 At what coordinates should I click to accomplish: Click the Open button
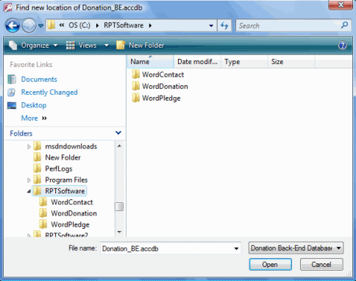click(270, 265)
